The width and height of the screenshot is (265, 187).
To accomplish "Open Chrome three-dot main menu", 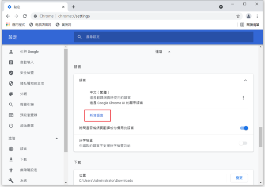I will [x=258, y=16].
